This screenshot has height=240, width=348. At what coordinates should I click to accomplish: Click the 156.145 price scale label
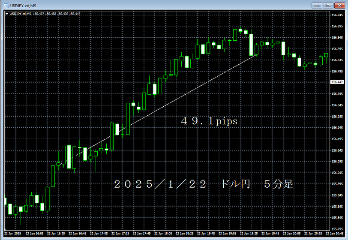click(x=337, y=150)
